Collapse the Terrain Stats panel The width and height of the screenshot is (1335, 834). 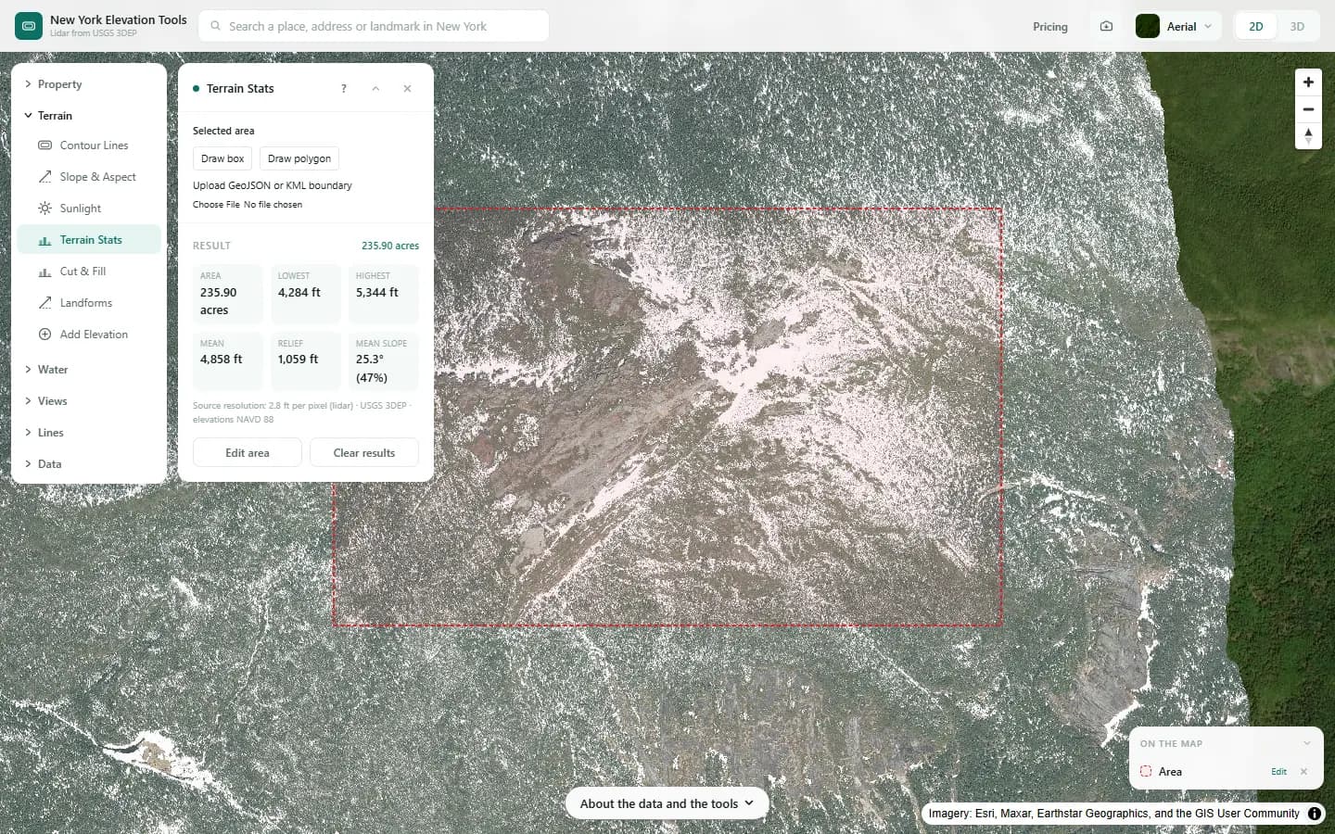(375, 89)
